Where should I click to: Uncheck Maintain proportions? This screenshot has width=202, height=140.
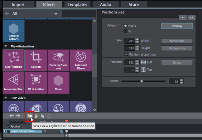click(x=126, y=54)
